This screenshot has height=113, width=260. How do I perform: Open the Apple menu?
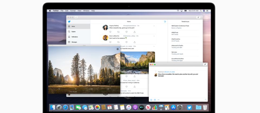point(50,11)
